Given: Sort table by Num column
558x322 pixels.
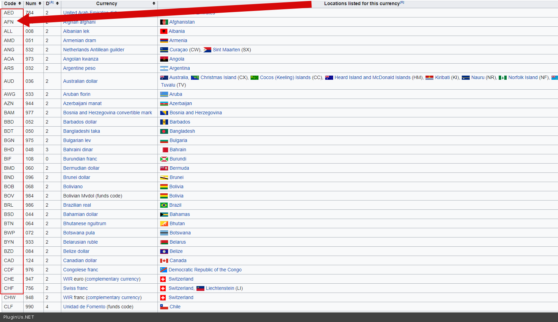Looking at the screenshot, I should 40,3.
